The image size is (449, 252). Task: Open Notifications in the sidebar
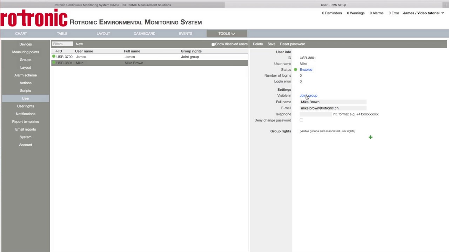pyautogui.click(x=26, y=114)
